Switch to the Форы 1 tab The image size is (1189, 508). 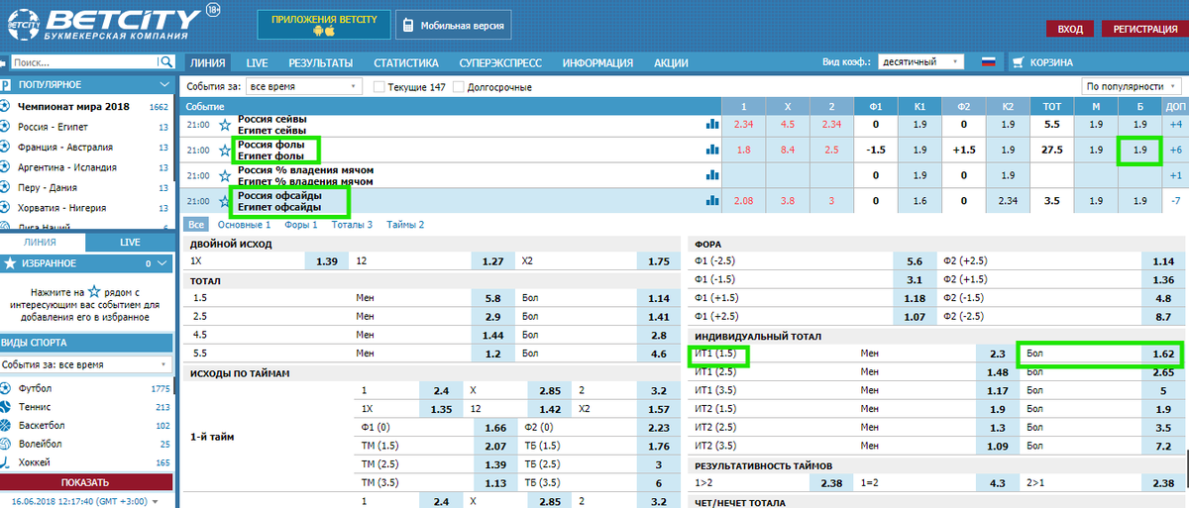click(301, 225)
